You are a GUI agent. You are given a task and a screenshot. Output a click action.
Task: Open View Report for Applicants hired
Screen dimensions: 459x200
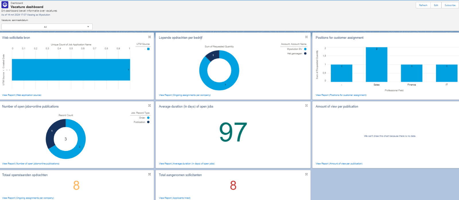point(174,198)
